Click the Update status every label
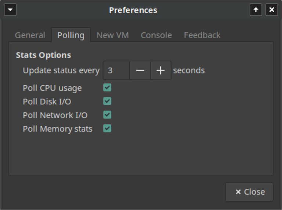 pyautogui.click(x=61, y=70)
